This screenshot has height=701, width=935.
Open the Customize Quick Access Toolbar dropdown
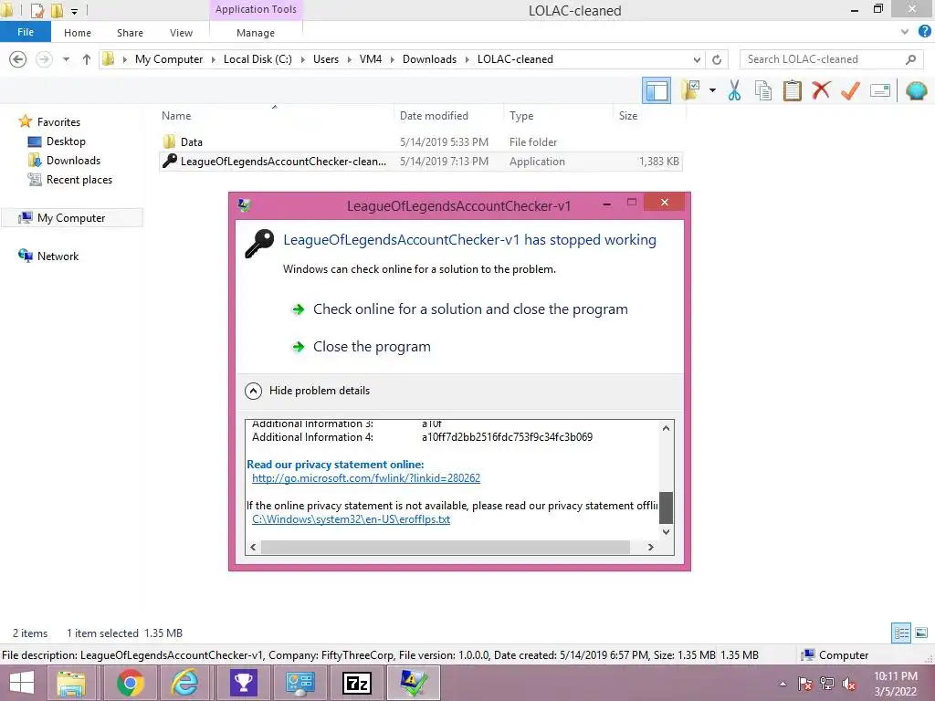pyautogui.click(x=74, y=11)
